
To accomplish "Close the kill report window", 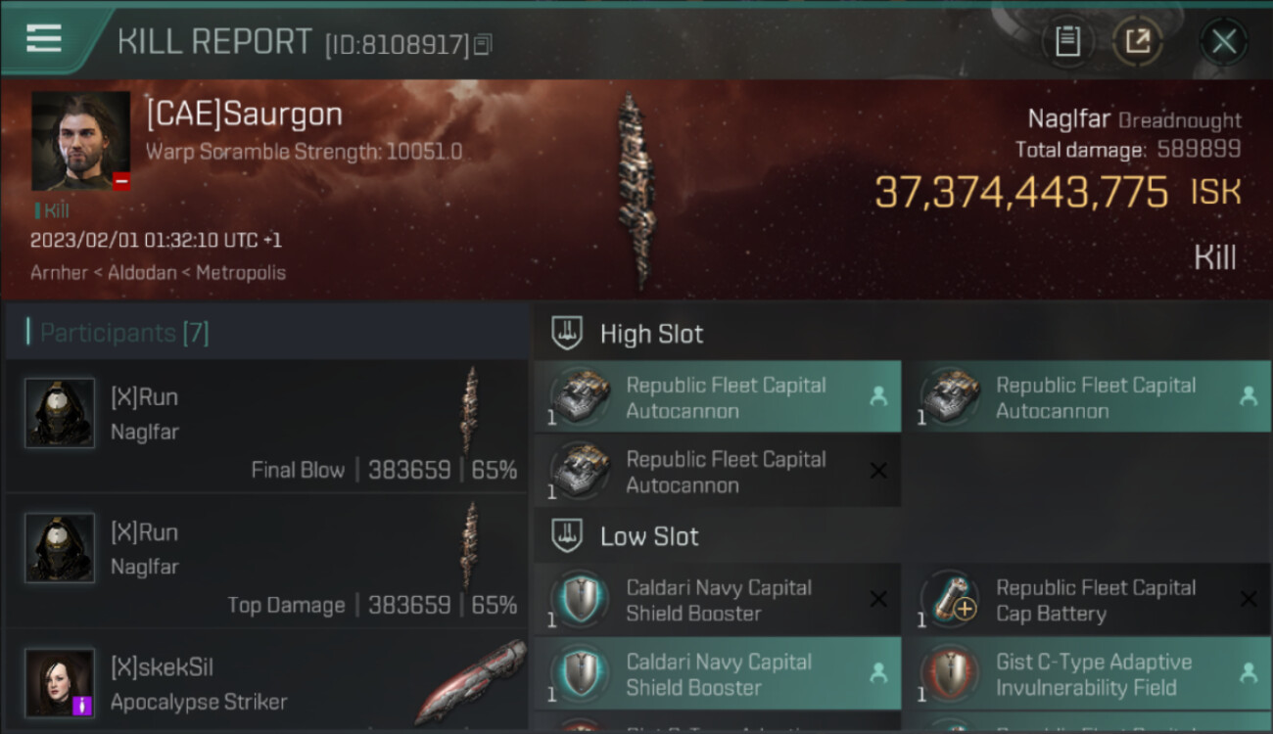I will 1223,41.
